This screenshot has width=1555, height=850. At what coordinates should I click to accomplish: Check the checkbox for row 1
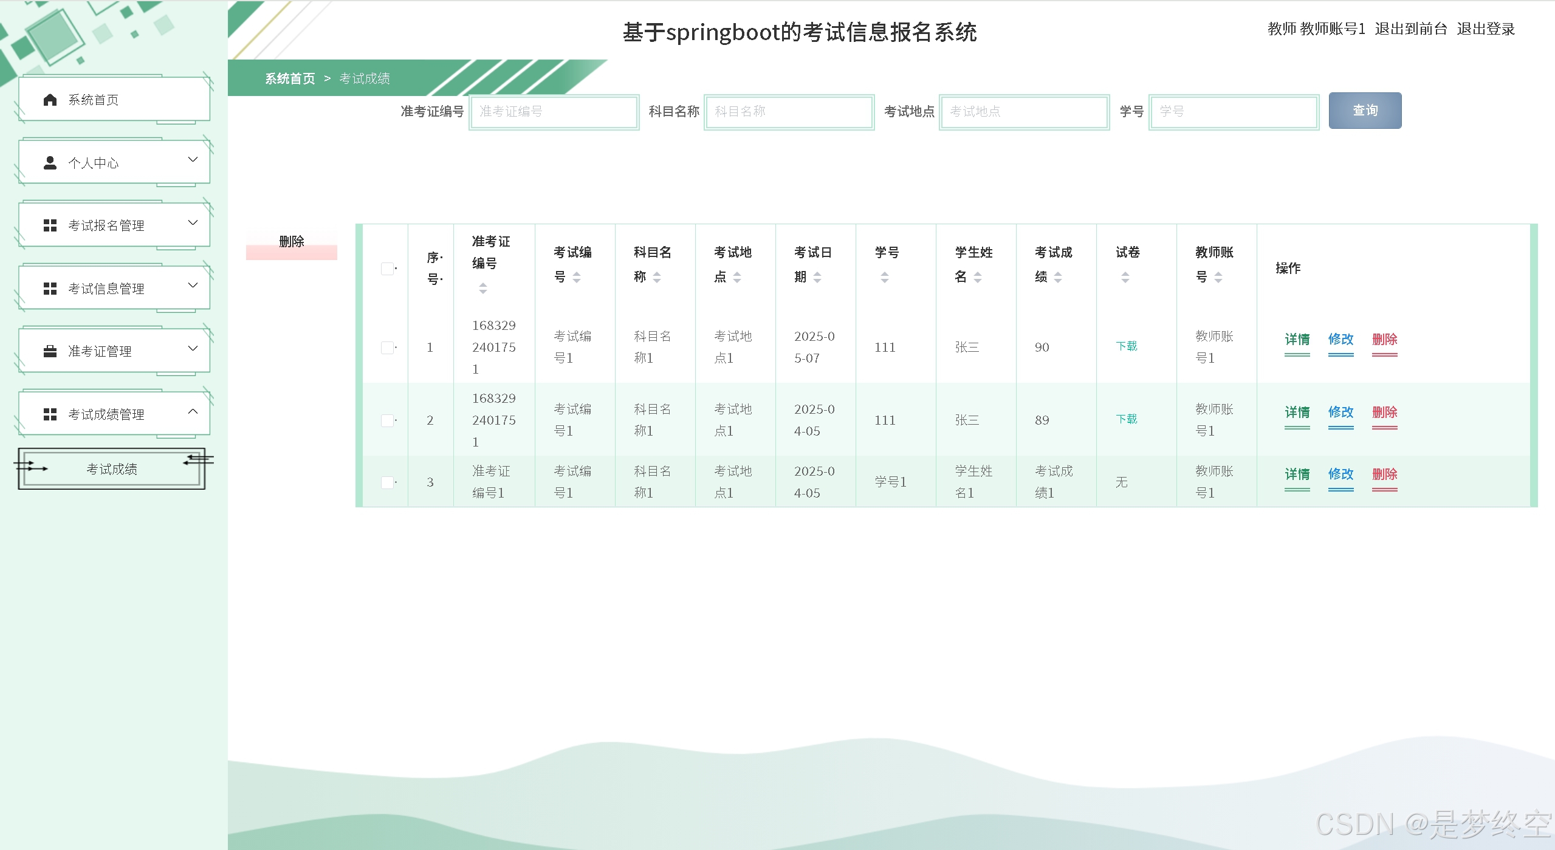(387, 348)
